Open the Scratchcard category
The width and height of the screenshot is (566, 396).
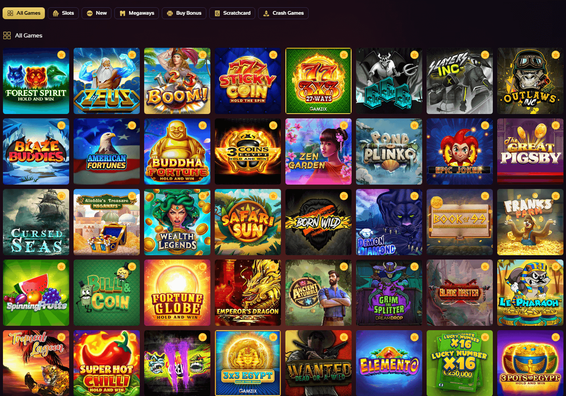[x=232, y=13]
